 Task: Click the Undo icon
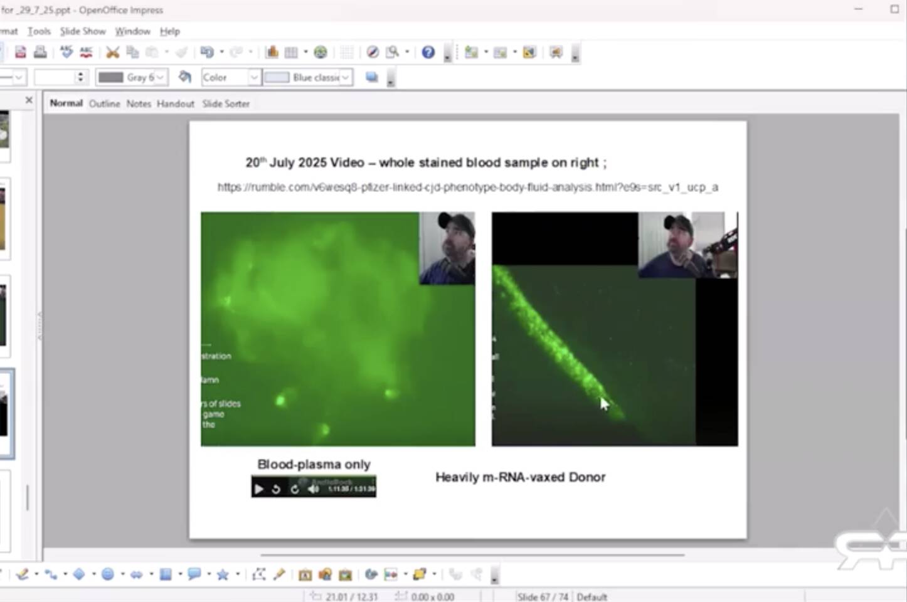207,52
